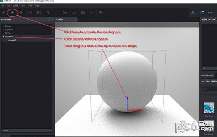Click the focus frame toolbar icon
Image resolution: width=217 pixels, height=137 pixels.
(65, 13)
